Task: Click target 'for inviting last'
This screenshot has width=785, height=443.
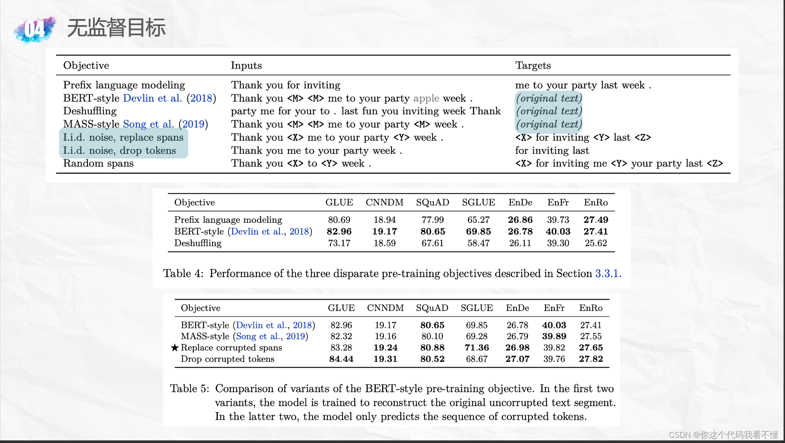Action: click(x=552, y=150)
